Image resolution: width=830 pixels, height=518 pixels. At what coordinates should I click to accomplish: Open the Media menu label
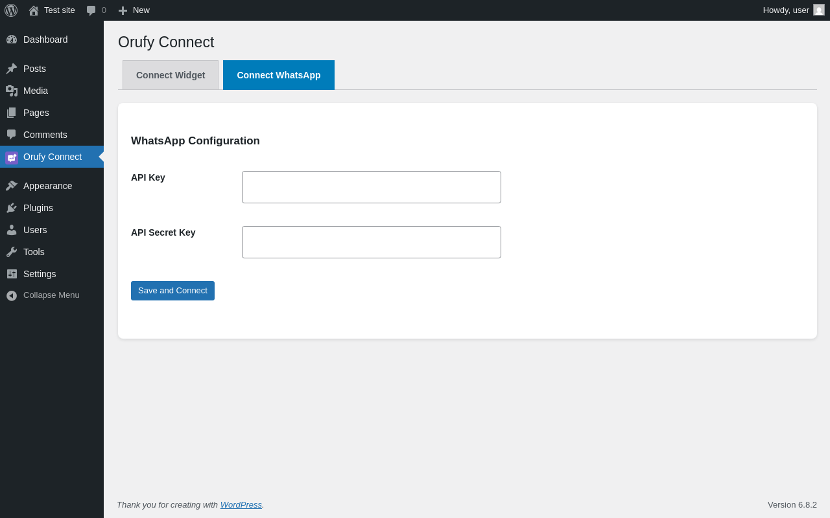point(36,91)
